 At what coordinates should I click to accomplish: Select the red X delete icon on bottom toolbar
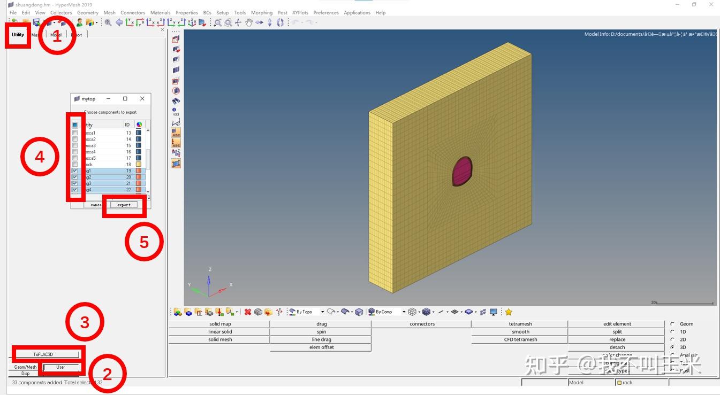coord(248,312)
